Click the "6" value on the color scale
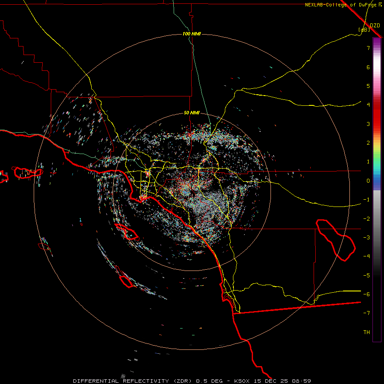 coord(368,67)
